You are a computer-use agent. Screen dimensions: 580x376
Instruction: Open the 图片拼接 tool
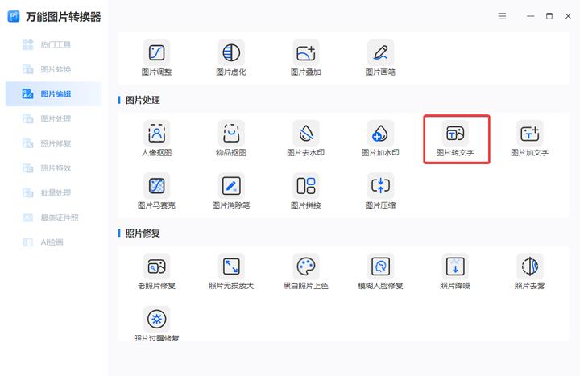[x=305, y=192]
